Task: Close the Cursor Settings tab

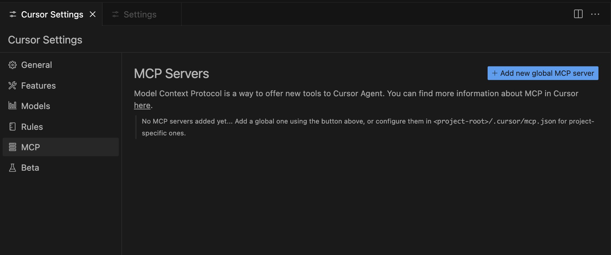Action: [93, 14]
